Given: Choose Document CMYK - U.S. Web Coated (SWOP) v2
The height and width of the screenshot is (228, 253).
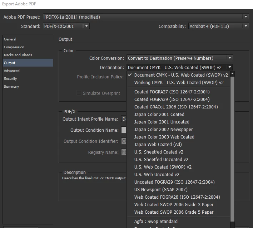Looking at the screenshot, I should (x=179, y=75).
